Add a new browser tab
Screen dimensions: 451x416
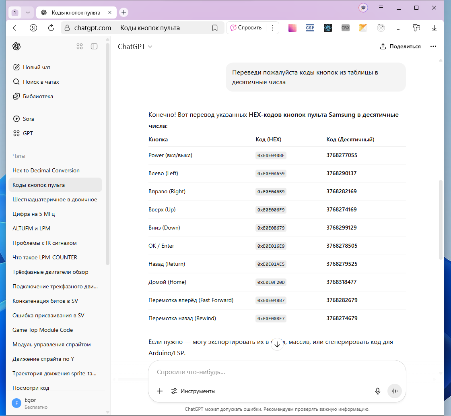tap(124, 12)
